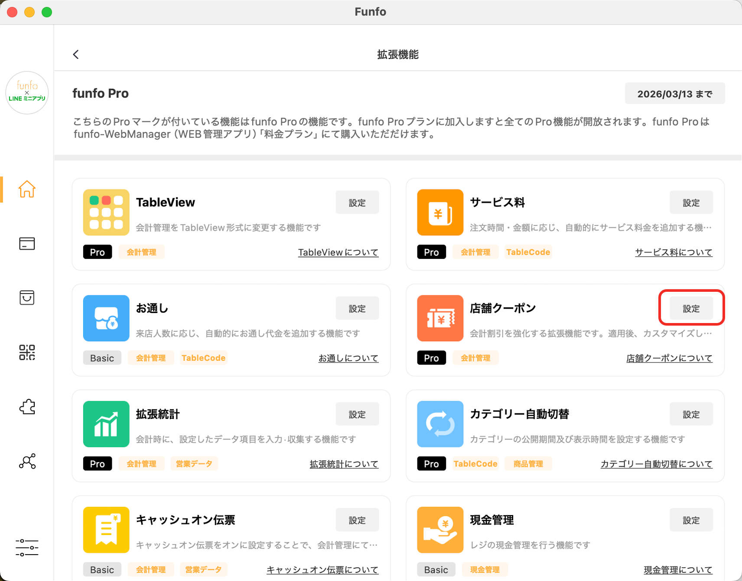
Task: Open 設定 for カテゴリー自動切替
Action: click(x=691, y=414)
